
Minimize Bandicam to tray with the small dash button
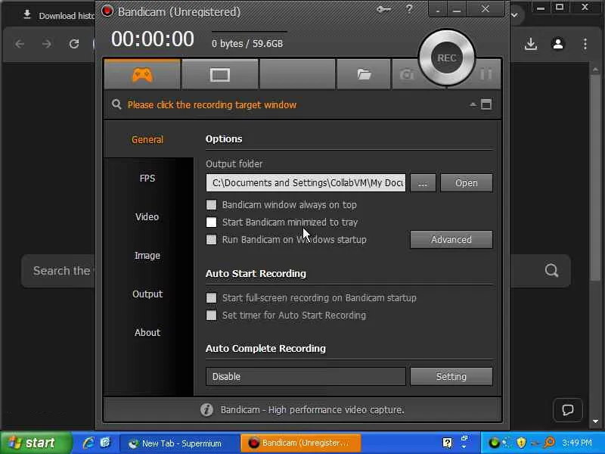tap(438, 10)
